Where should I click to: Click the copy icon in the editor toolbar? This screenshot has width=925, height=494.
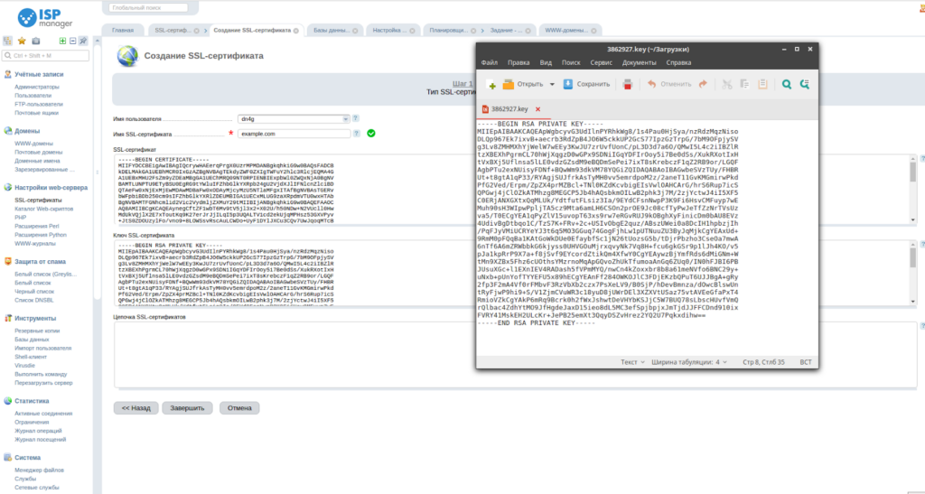[x=744, y=84]
